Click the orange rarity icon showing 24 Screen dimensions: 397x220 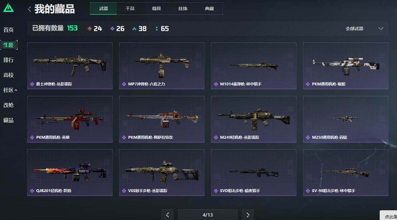tap(90, 29)
